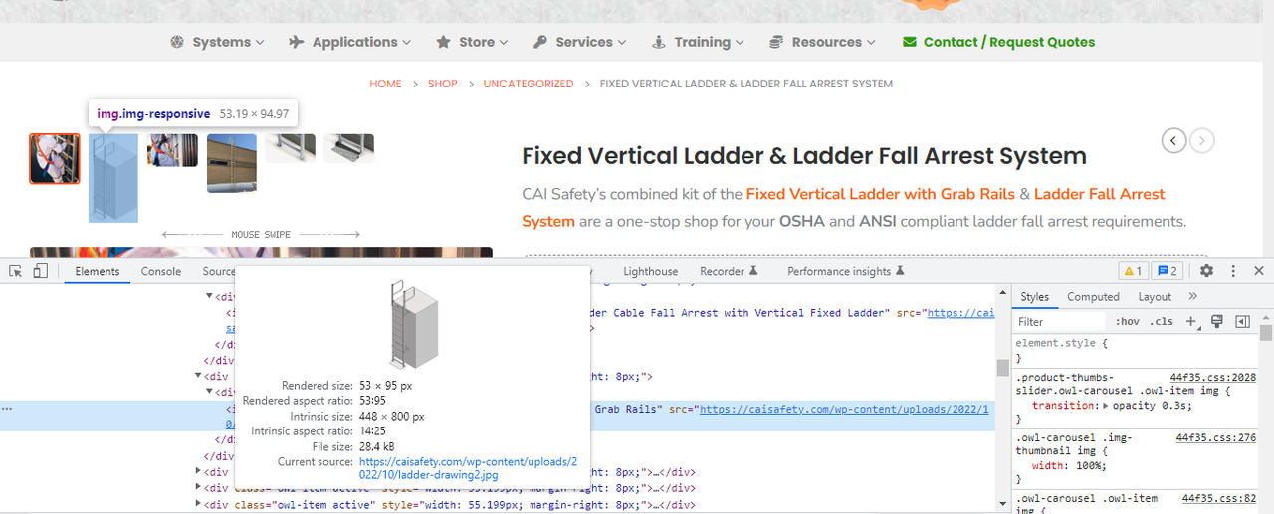Select the brick building ladder thumbnail
The width and height of the screenshot is (1274, 514).
(232, 163)
